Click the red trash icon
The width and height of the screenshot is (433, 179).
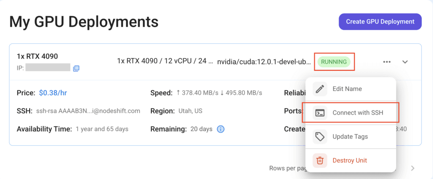tap(320, 160)
